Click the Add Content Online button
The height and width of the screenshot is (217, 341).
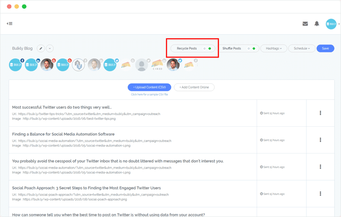(194, 87)
